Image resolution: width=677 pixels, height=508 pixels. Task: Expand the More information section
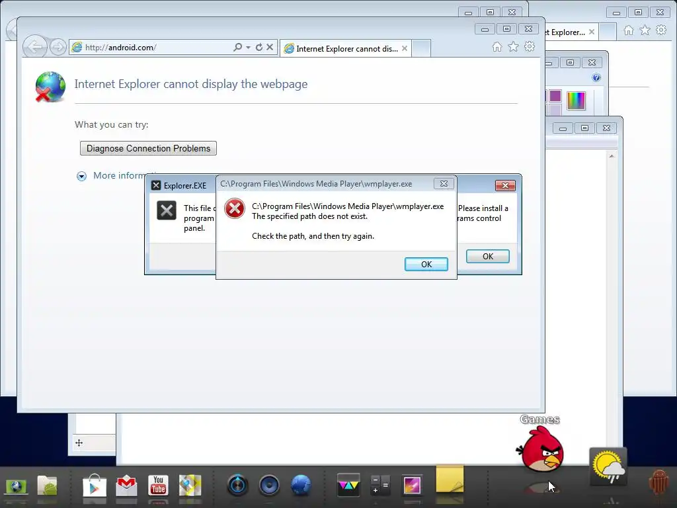[81, 176]
